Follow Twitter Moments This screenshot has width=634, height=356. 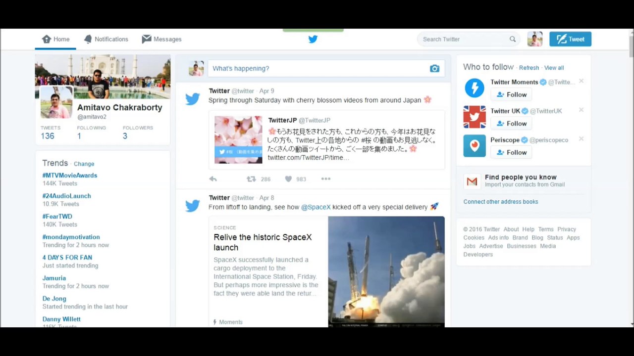(x=511, y=94)
